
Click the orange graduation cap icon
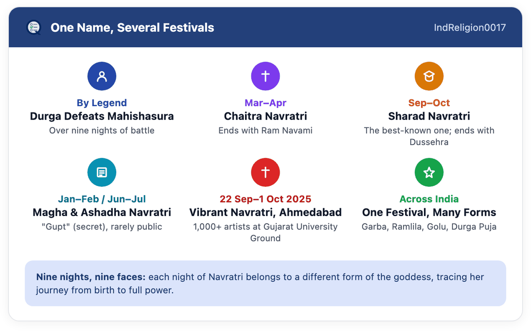tap(429, 76)
